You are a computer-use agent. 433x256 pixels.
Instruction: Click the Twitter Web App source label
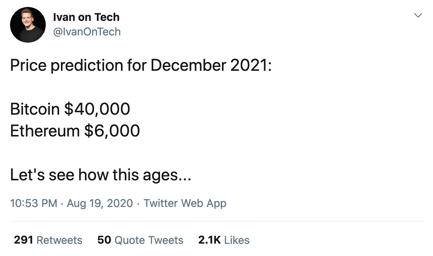point(185,203)
